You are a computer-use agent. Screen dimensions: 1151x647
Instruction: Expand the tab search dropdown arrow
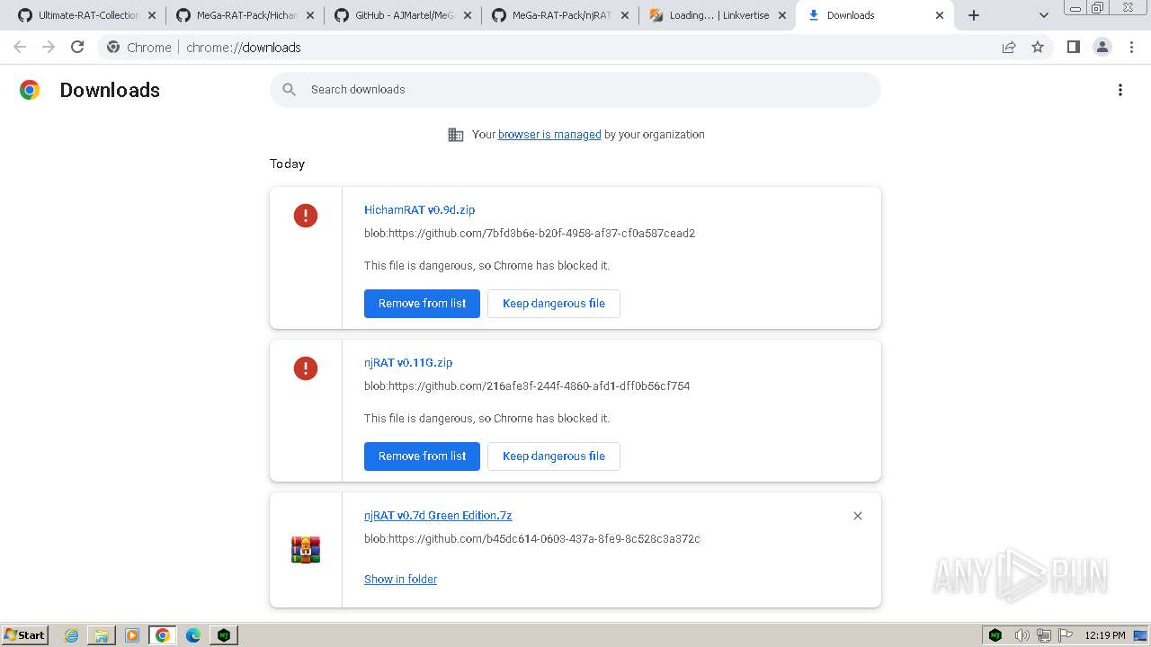pyautogui.click(x=1044, y=15)
